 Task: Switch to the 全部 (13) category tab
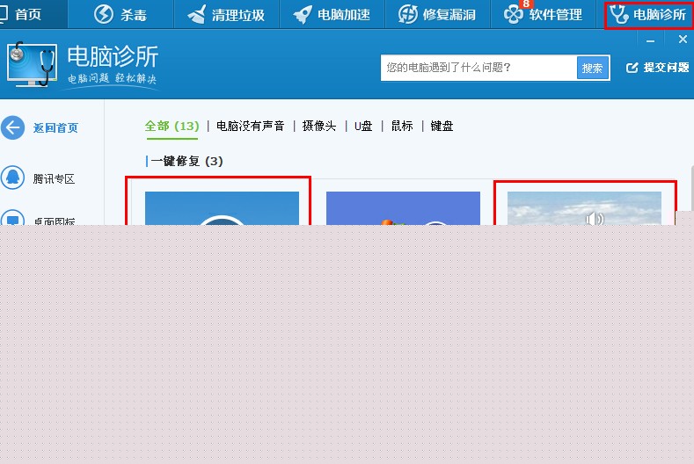[172, 126]
